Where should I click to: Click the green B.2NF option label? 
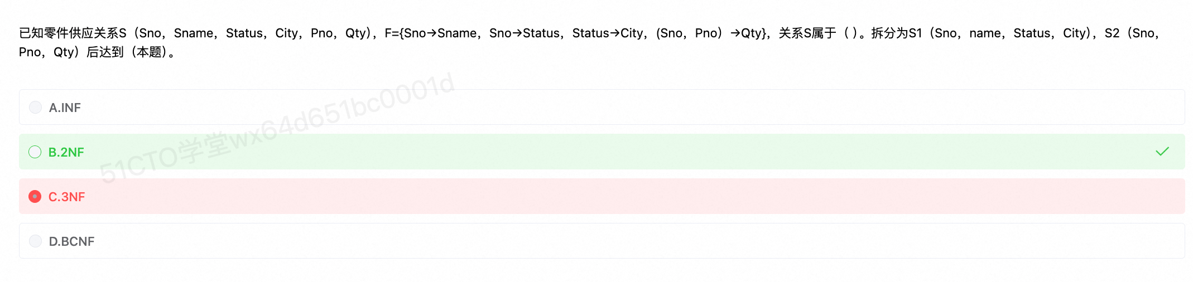point(66,152)
